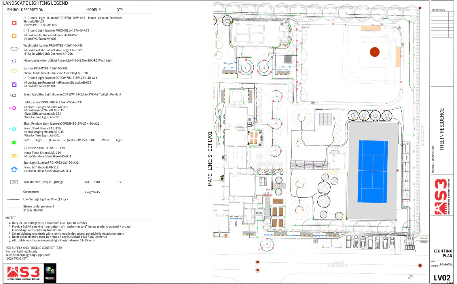Screen dimensions: 457x284
Task: Click the blue tennis court on the plan
Action: 372,171
